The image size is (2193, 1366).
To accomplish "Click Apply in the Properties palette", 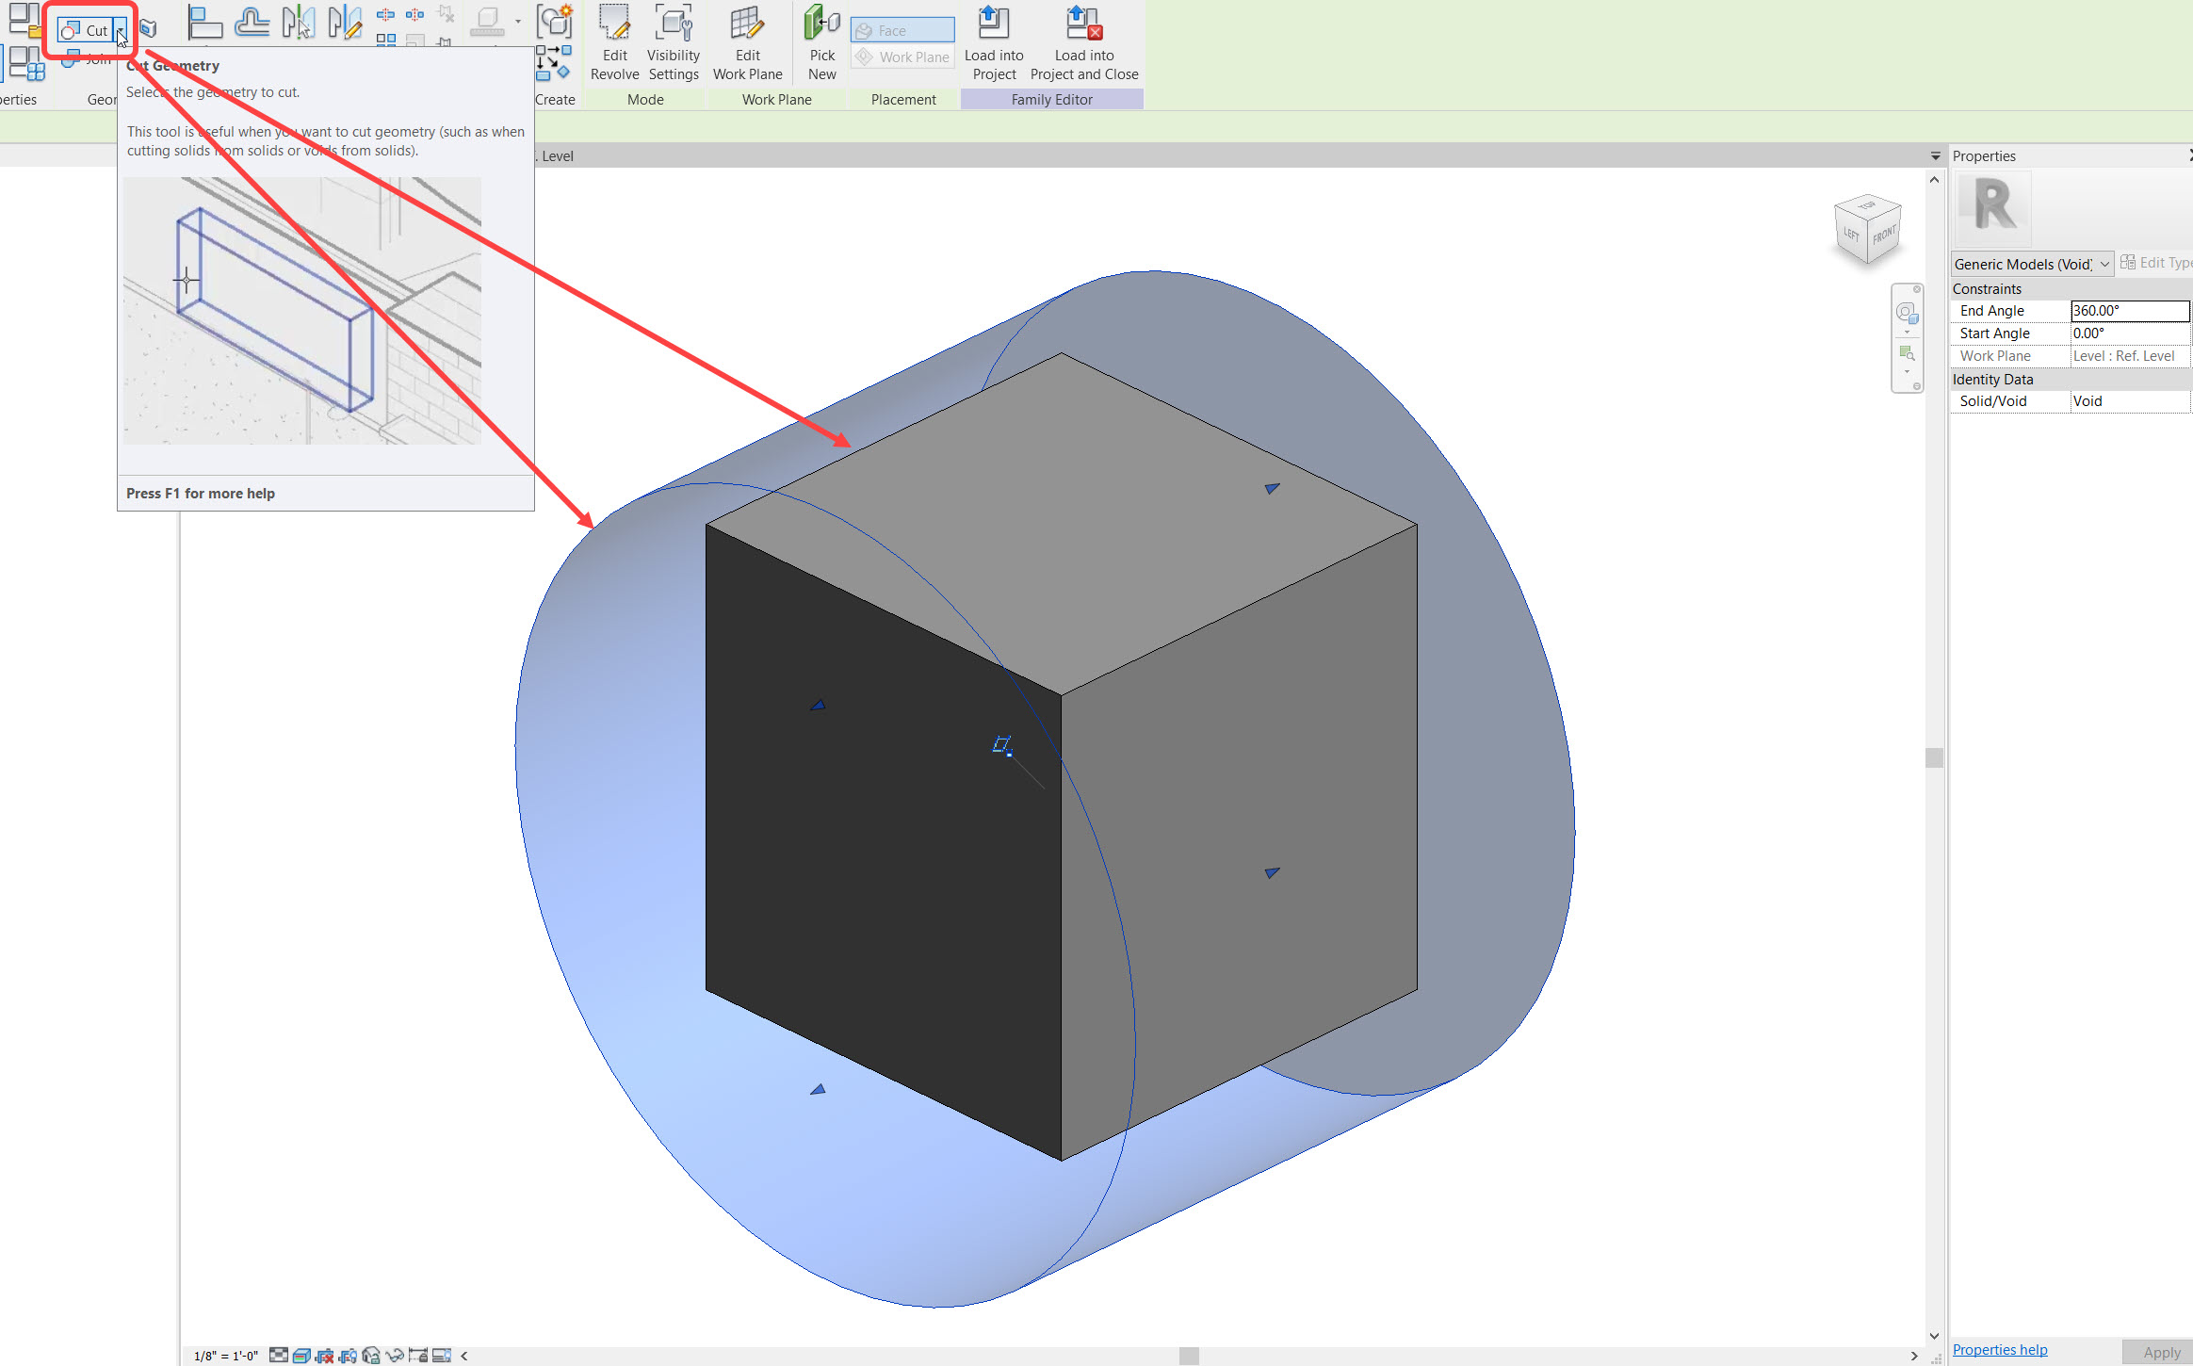I will [x=2161, y=1351].
